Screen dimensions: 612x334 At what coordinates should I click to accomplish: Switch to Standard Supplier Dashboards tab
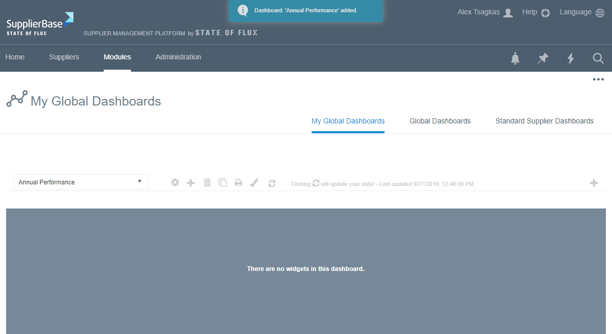pos(544,121)
